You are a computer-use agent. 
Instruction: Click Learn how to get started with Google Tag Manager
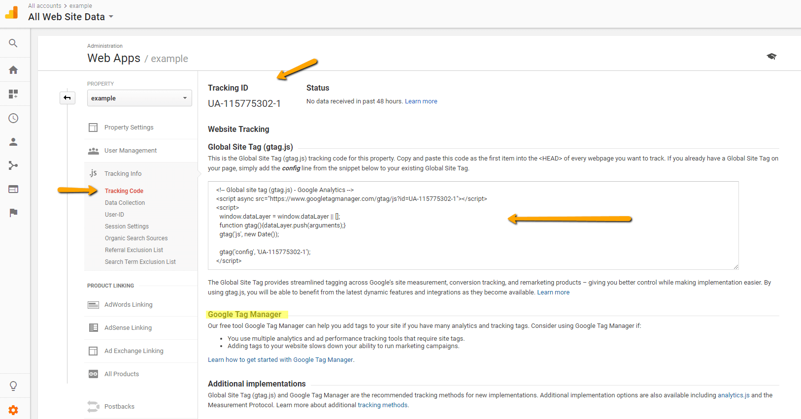coord(280,360)
